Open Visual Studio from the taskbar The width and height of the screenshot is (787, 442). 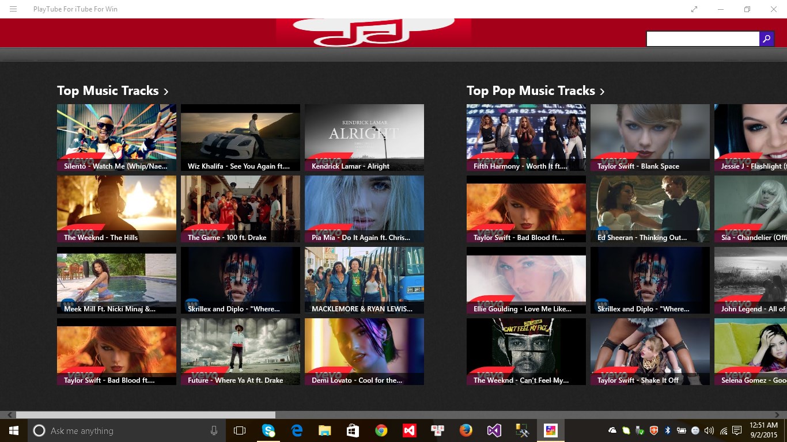pos(494,430)
